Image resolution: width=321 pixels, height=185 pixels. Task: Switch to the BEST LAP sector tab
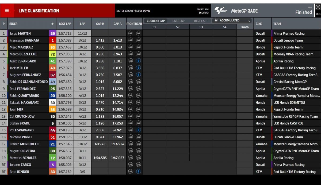click(200, 21)
